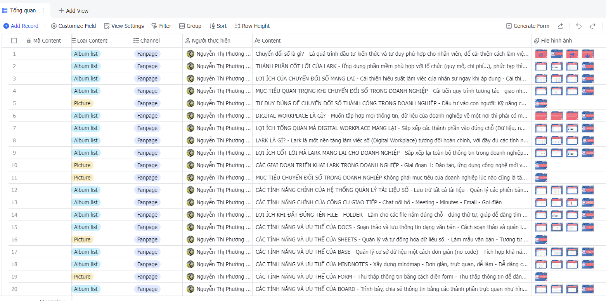
Task: Click person icon in Người thực hiện header
Action: [188, 41]
